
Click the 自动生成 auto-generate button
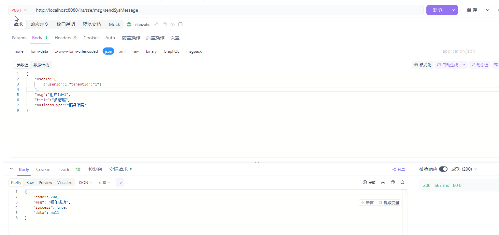point(448,65)
